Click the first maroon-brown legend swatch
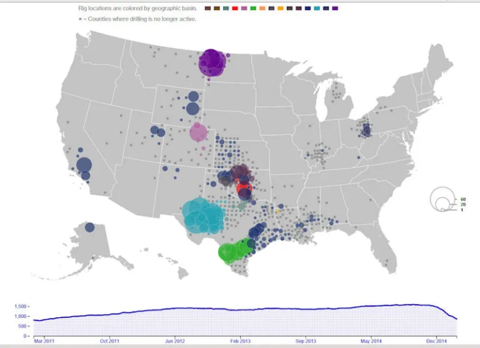 pyautogui.click(x=207, y=8)
